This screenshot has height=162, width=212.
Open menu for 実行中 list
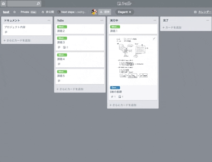(x=155, y=20)
